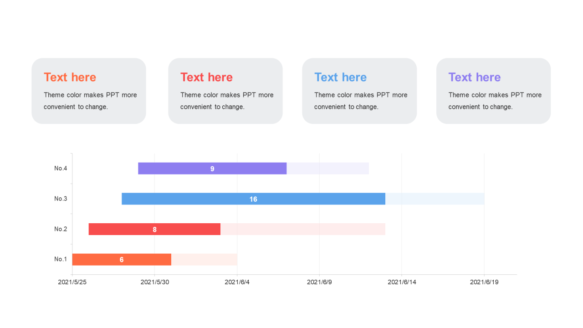The width and height of the screenshot is (583, 328).
Task: Select the light blue segment in row No.3
Action: tap(435, 199)
